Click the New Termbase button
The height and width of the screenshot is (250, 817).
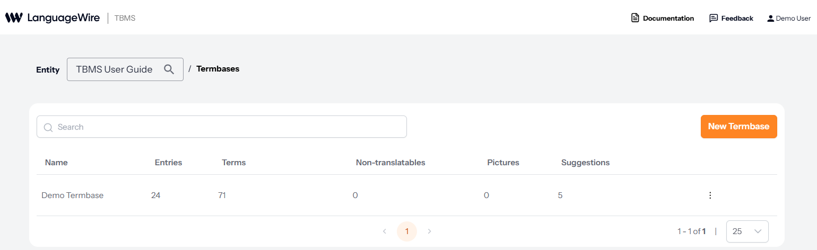[x=738, y=127]
